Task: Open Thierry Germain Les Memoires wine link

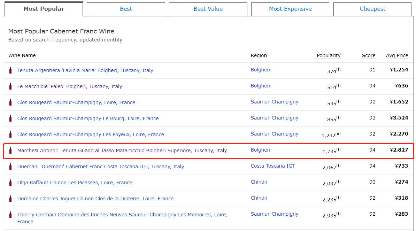Action: 122,218
